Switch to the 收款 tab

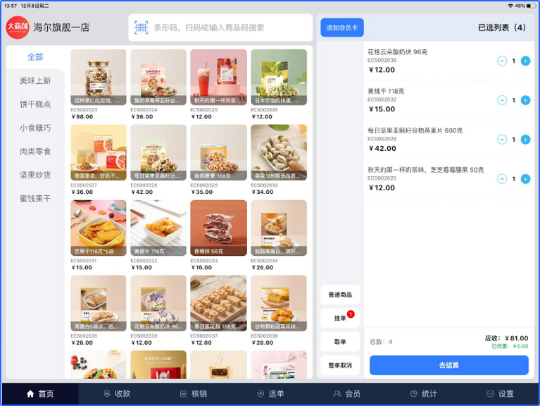pyautogui.click(x=117, y=393)
